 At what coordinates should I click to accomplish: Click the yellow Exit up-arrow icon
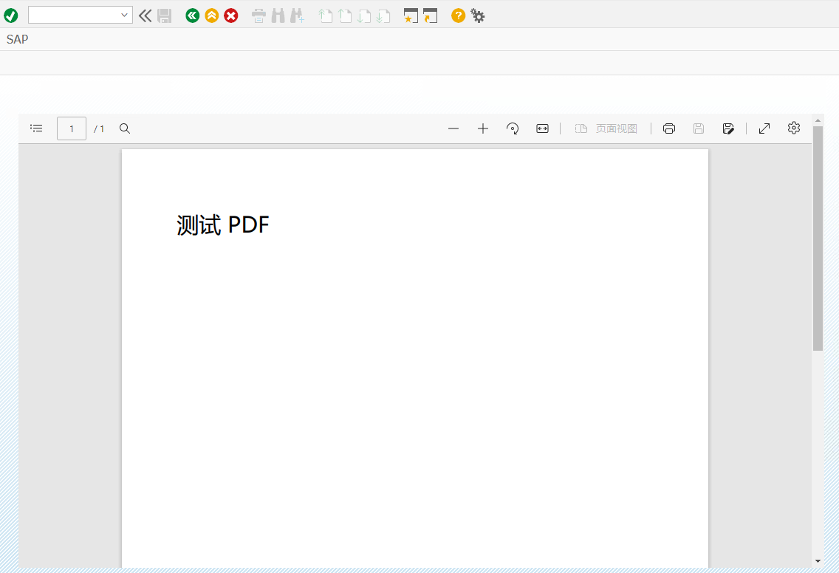[212, 16]
